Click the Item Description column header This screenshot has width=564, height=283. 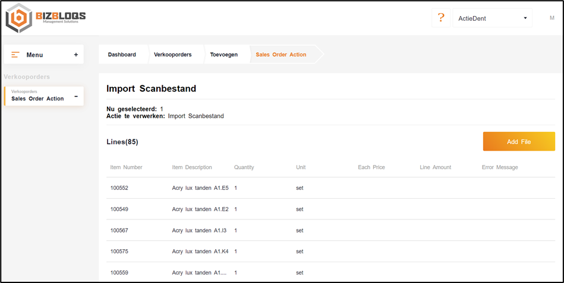pos(191,167)
